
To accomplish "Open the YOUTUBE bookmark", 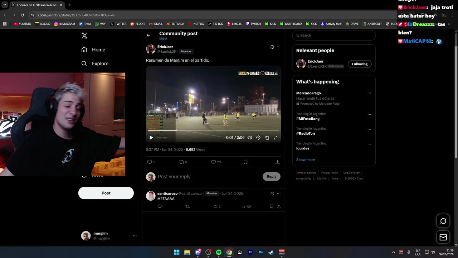I will (x=23, y=24).
